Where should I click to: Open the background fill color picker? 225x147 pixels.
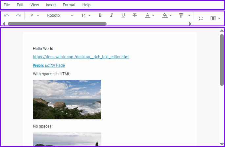click(x=167, y=15)
